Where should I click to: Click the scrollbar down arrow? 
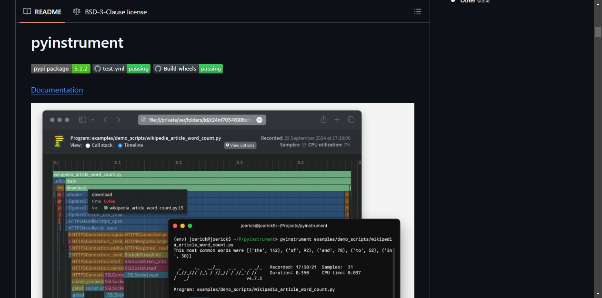tap(598, 294)
